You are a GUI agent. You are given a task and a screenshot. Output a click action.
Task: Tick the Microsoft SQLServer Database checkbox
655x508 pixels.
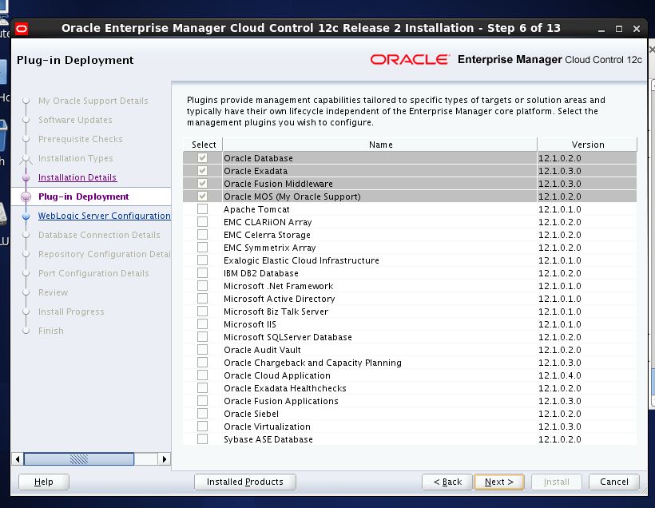(203, 337)
